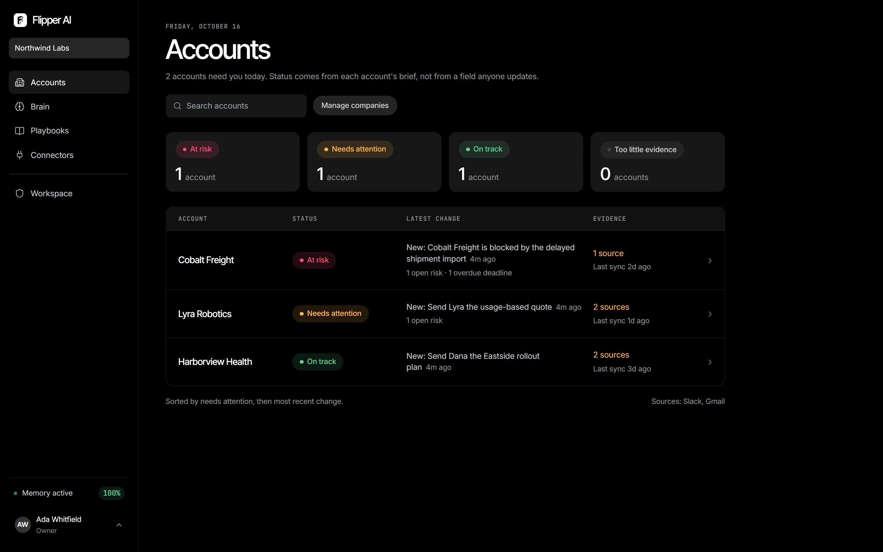The height and width of the screenshot is (552, 883).
Task: Click "Sources: Slack, Gmail" footer text
Action: [x=688, y=401]
